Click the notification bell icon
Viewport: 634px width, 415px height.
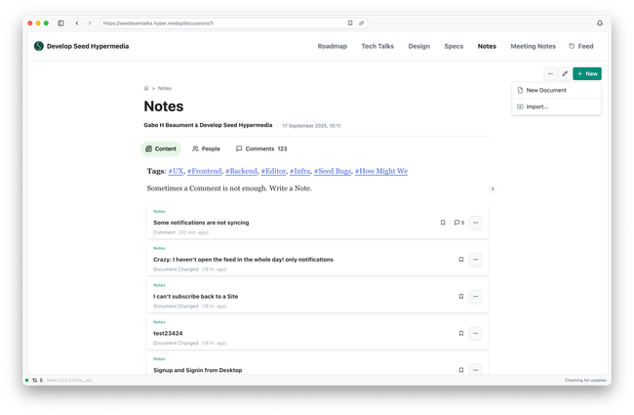[x=600, y=22]
